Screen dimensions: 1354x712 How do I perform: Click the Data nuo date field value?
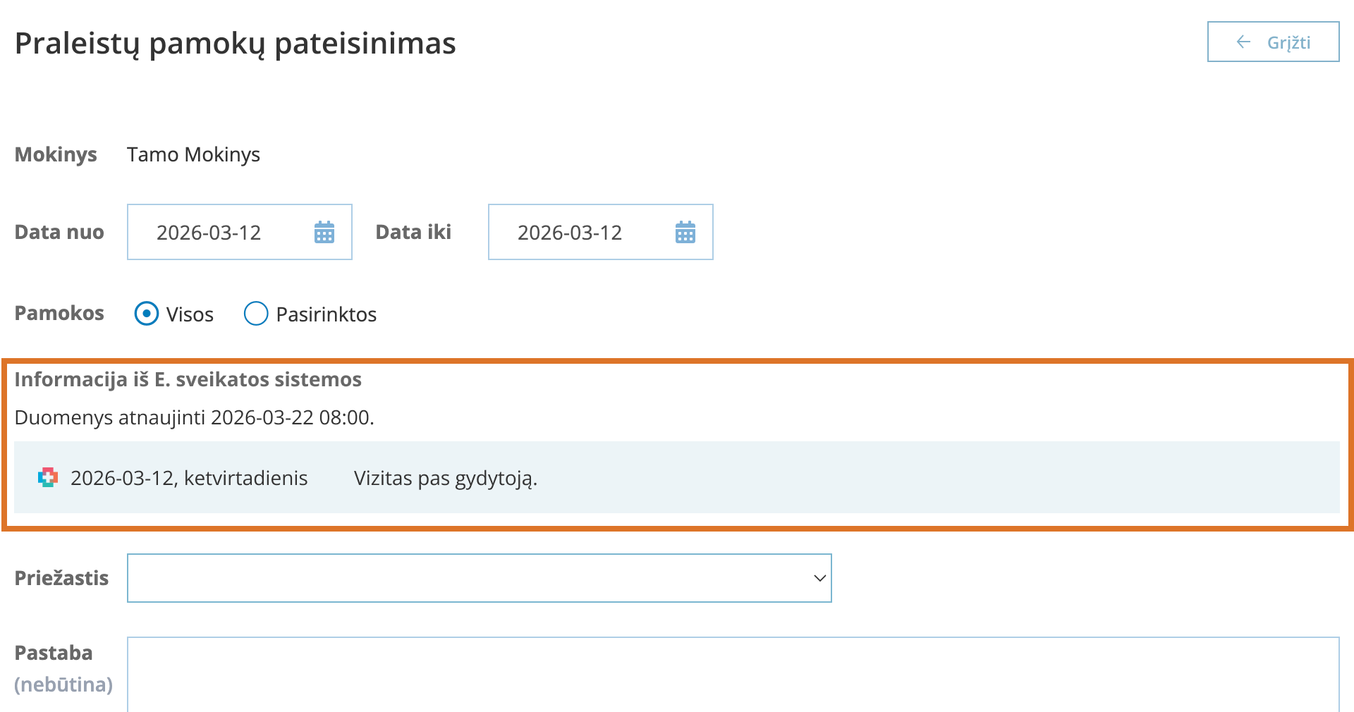[x=209, y=233]
